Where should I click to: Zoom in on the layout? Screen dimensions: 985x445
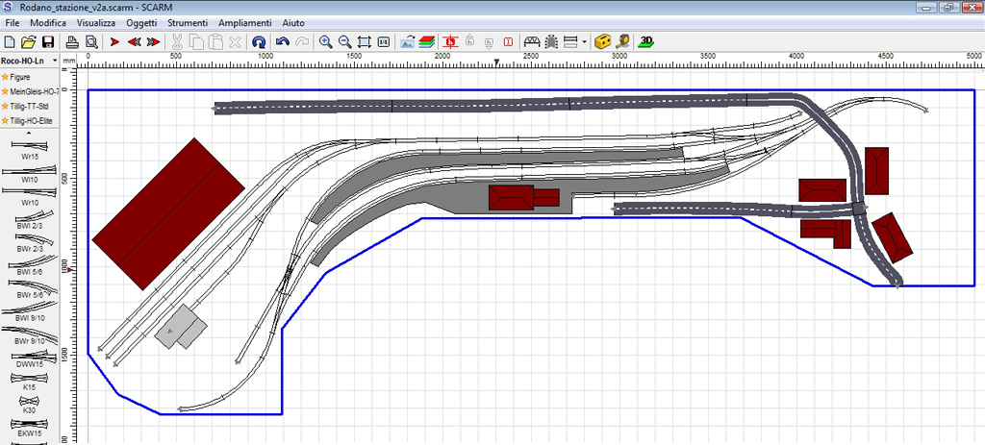pos(326,42)
